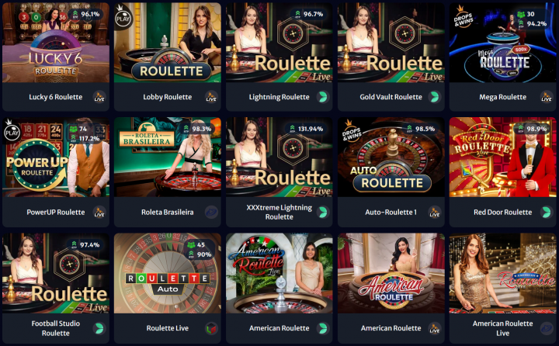Click blue provider icon beside Roleta Brasileira
This screenshot has height=346, width=559.
click(x=211, y=212)
